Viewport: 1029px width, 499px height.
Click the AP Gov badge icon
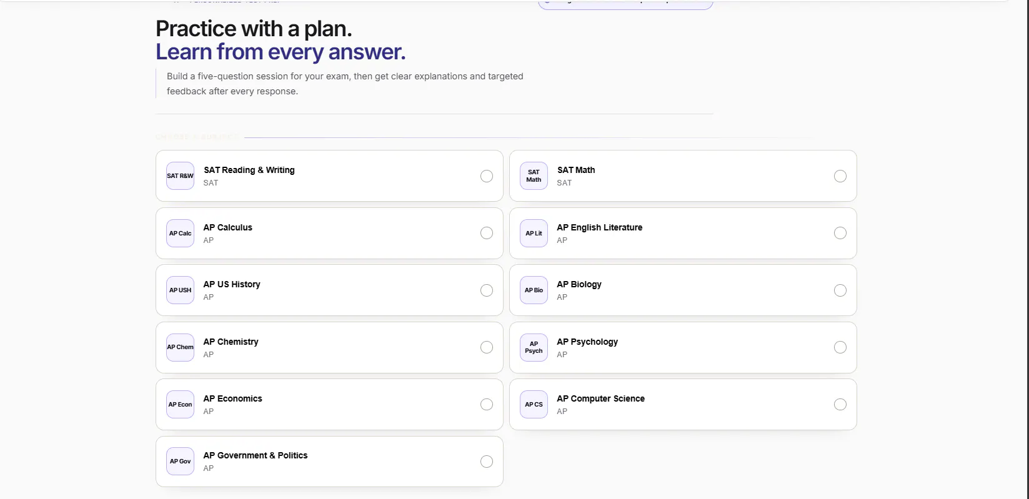[x=180, y=462]
